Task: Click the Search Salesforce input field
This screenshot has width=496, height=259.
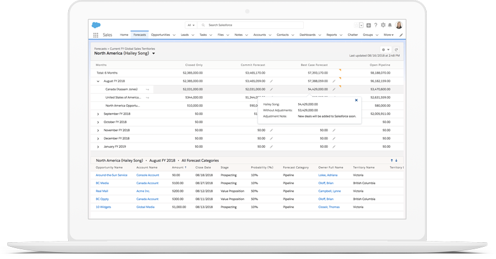Action: [x=252, y=25]
